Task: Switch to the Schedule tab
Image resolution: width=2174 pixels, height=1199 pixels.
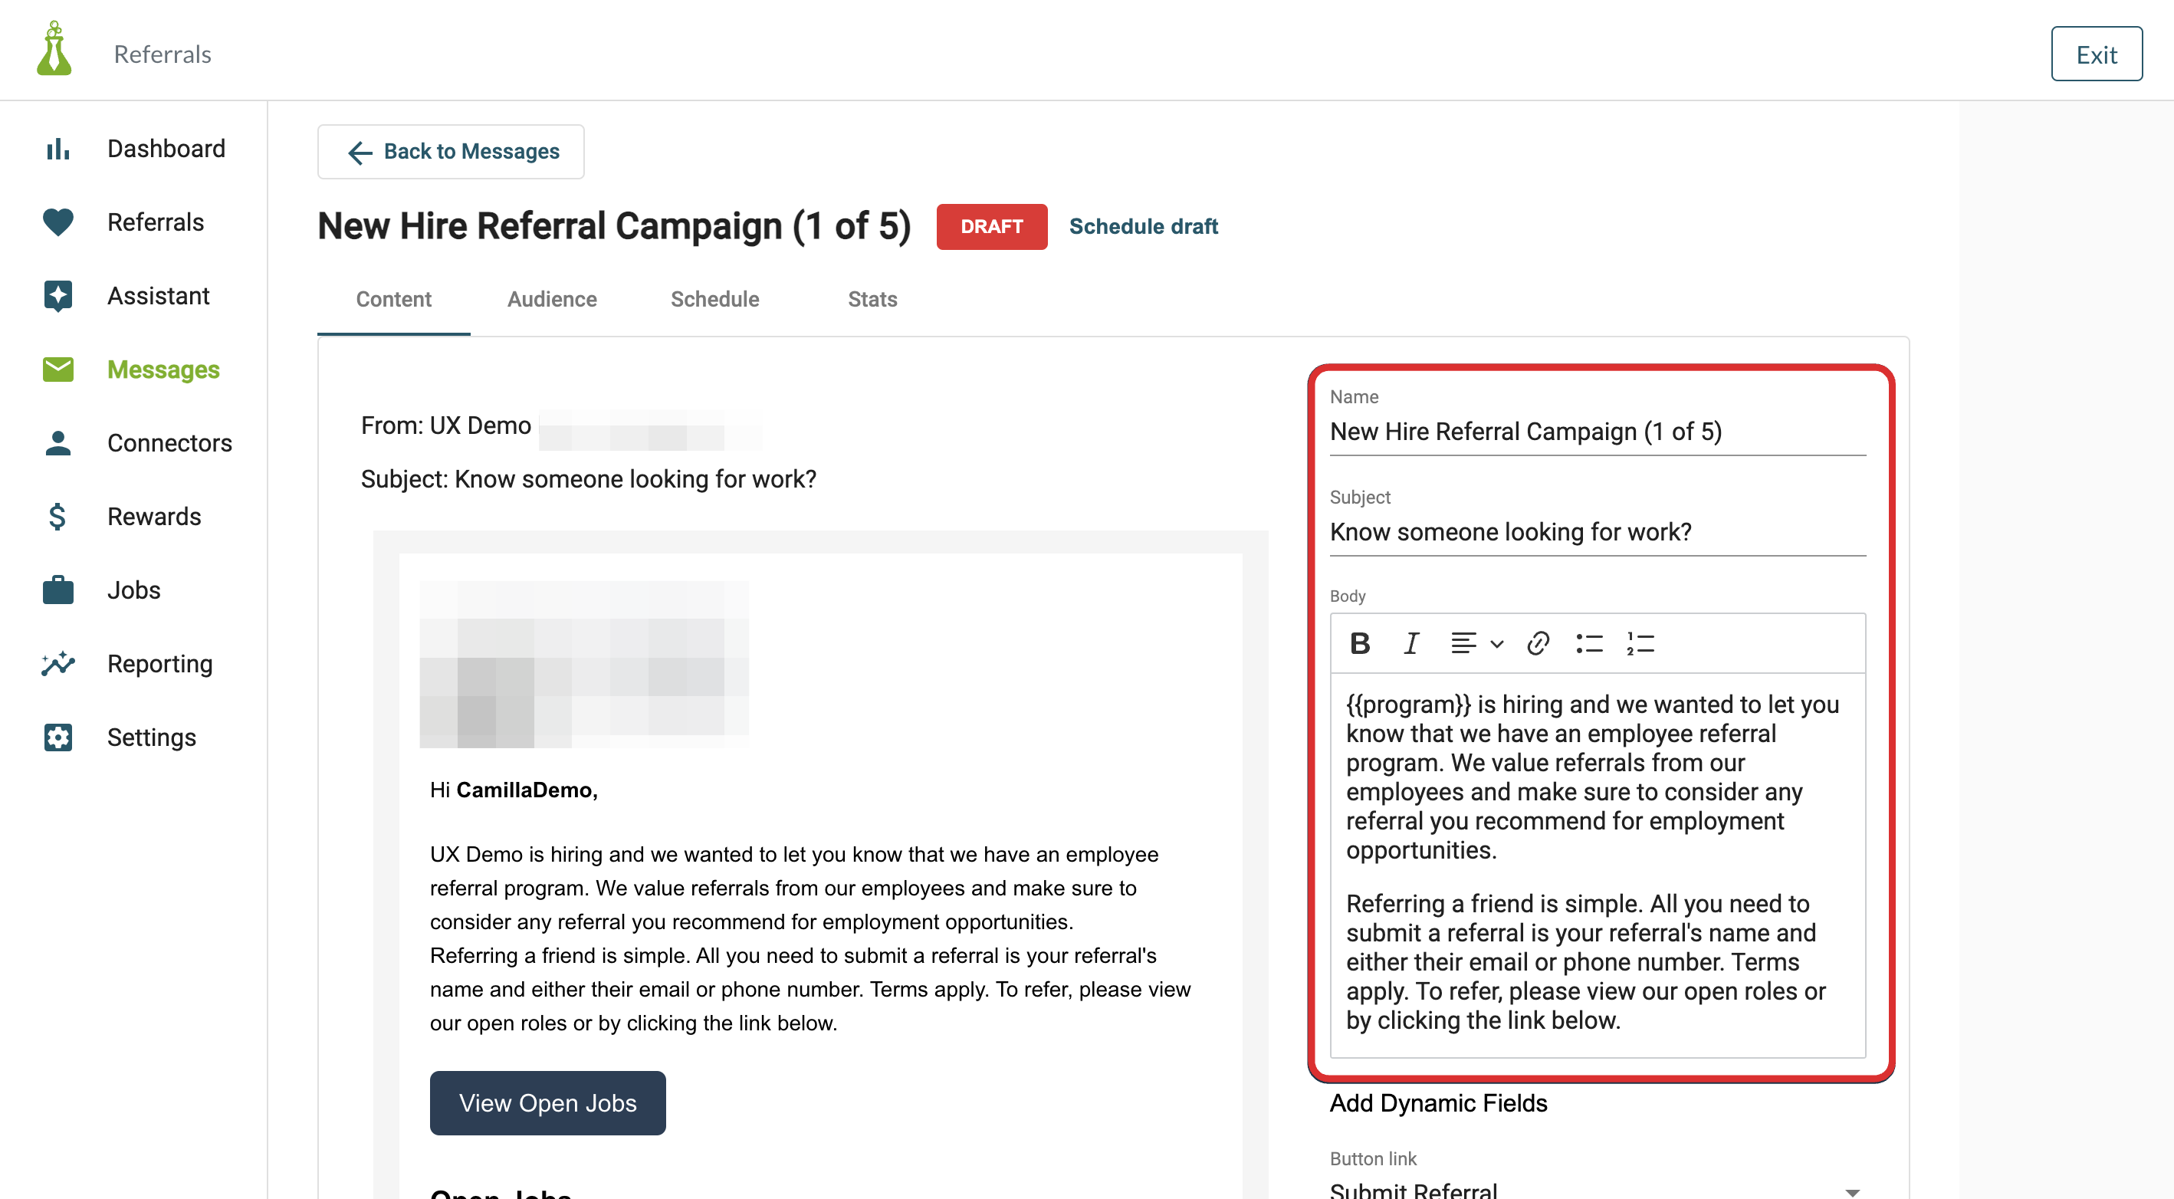Action: click(x=714, y=300)
